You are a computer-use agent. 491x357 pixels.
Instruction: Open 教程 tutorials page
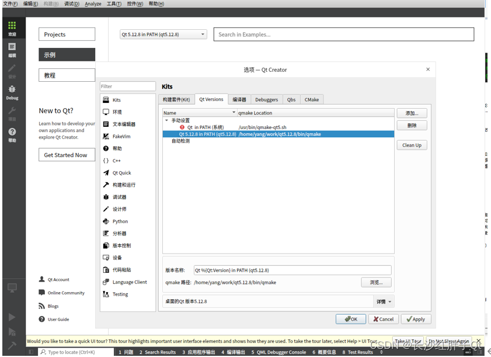click(67, 75)
